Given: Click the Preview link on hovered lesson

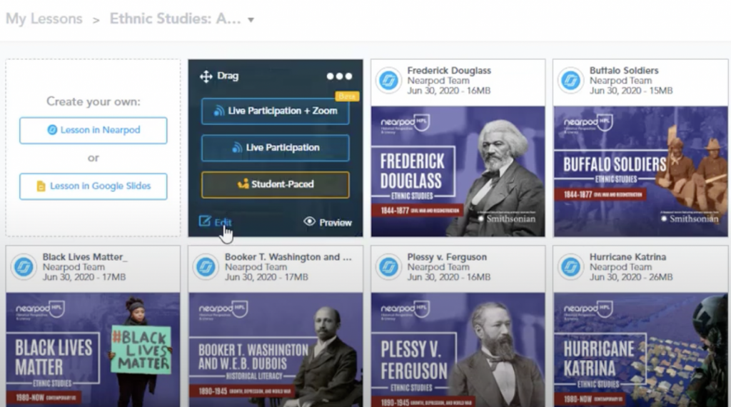Looking at the screenshot, I should (336, 222).
